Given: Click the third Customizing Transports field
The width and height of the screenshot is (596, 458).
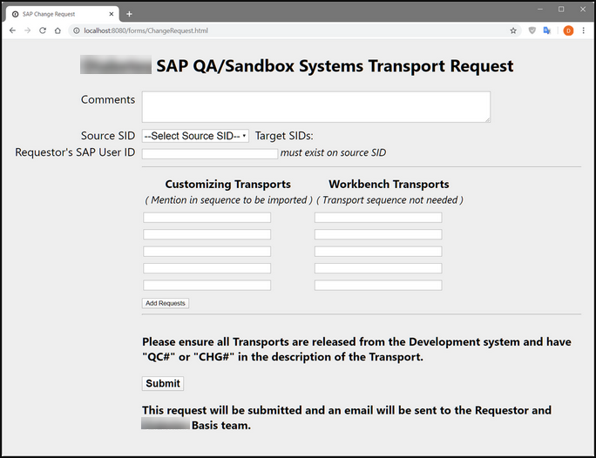Looking at the screenshot, I should (x=207, y=252).
